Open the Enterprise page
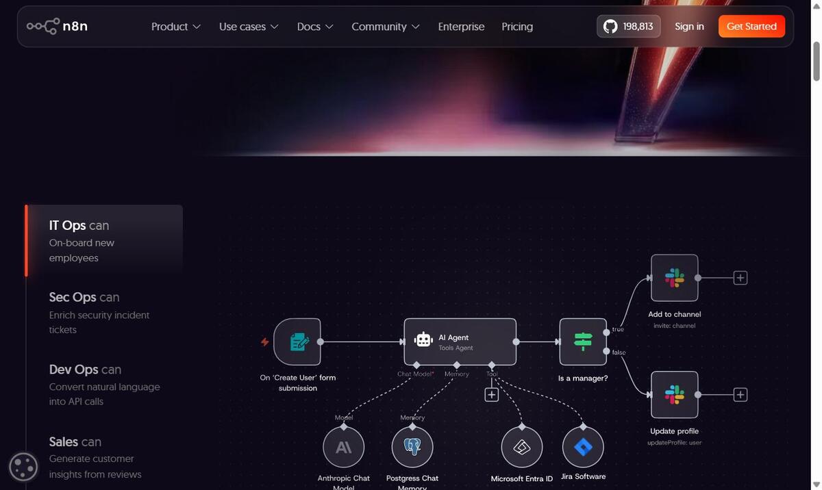Viewport: 822px width, 490px height. pos(461,27)
